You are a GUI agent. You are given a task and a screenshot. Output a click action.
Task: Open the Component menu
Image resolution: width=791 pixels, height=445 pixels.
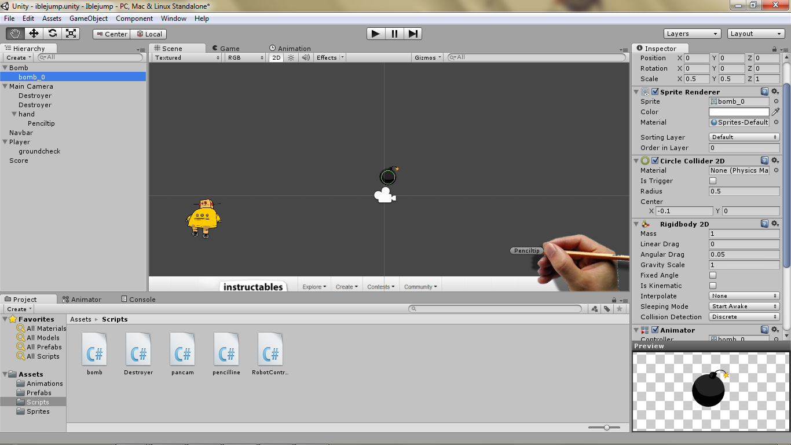tap(134, 19)
